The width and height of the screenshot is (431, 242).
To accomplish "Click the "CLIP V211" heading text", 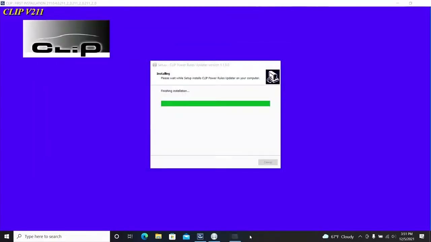I will [23, 12].
